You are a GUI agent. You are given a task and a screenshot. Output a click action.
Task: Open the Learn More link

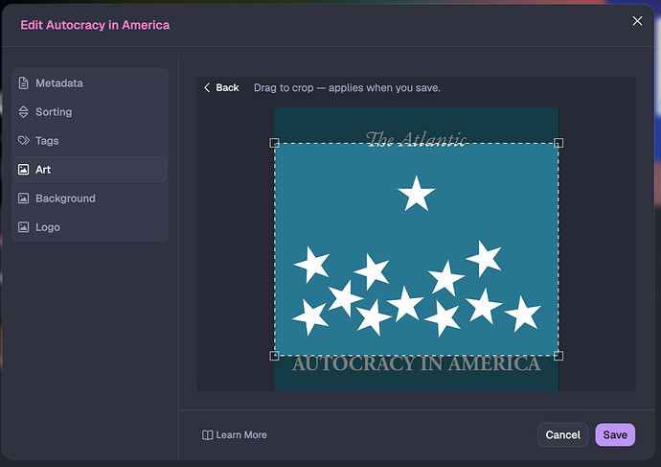[x=235, y=435]
